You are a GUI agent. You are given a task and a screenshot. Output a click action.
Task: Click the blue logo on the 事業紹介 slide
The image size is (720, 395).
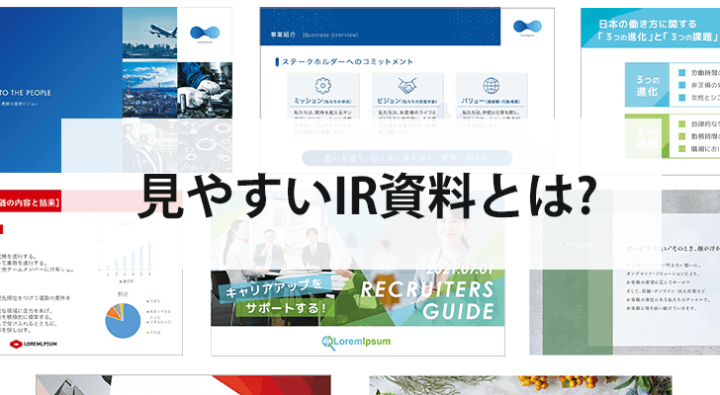pyautogui.click(x=527, y=26)
